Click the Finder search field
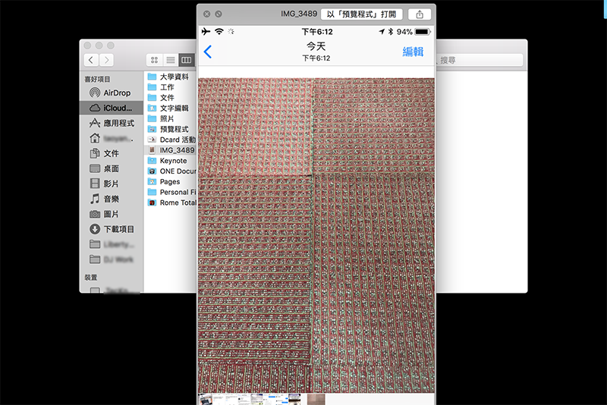The height and width of the screenshot is (405, 607). (x=480, y=60)
